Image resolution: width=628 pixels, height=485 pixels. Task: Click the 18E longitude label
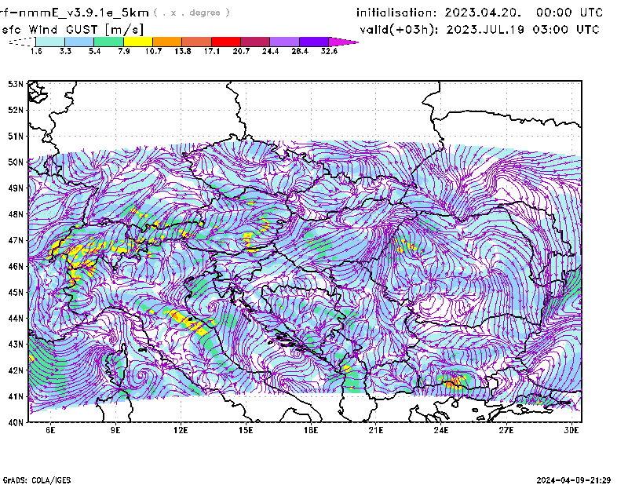pos(311,430)
